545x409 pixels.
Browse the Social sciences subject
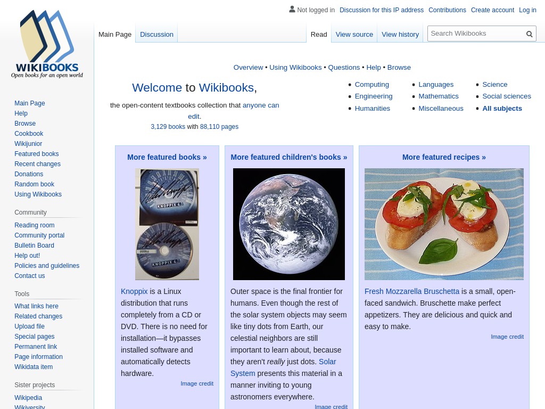pos(507,96)
